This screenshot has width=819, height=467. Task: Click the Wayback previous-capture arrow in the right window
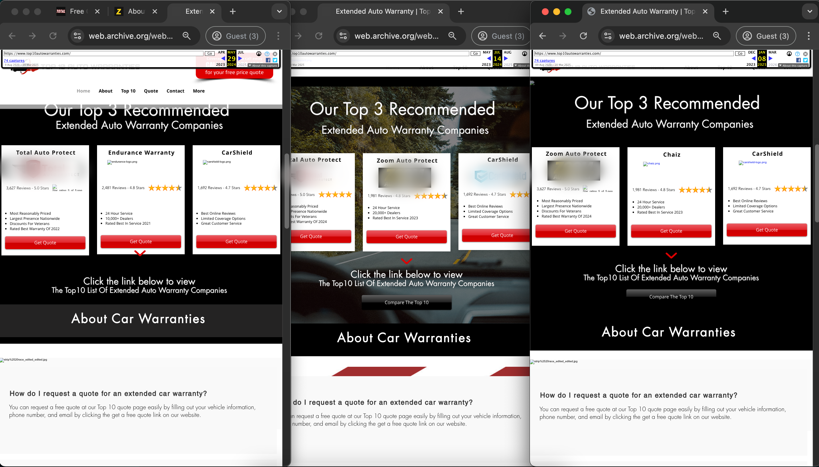click(x=754, y=58)
